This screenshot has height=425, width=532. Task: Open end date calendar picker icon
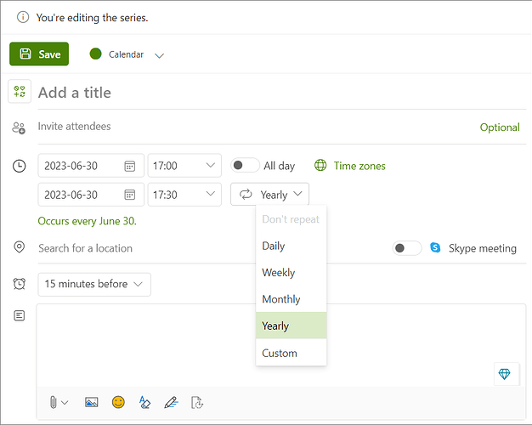click(130, 195)
